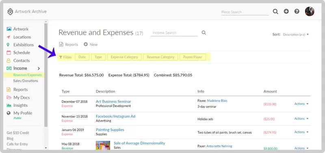Click the search magnifier icon in header

[x=275, y=12]
